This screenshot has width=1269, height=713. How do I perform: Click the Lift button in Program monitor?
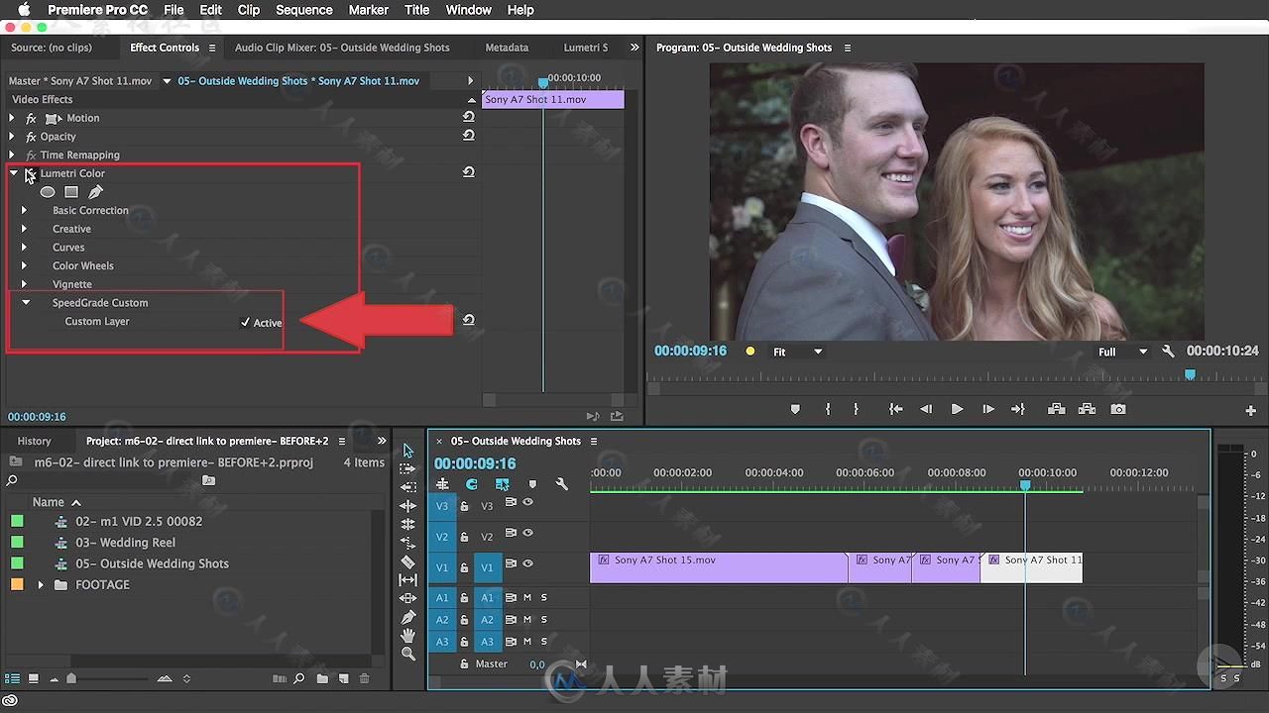1057,409
